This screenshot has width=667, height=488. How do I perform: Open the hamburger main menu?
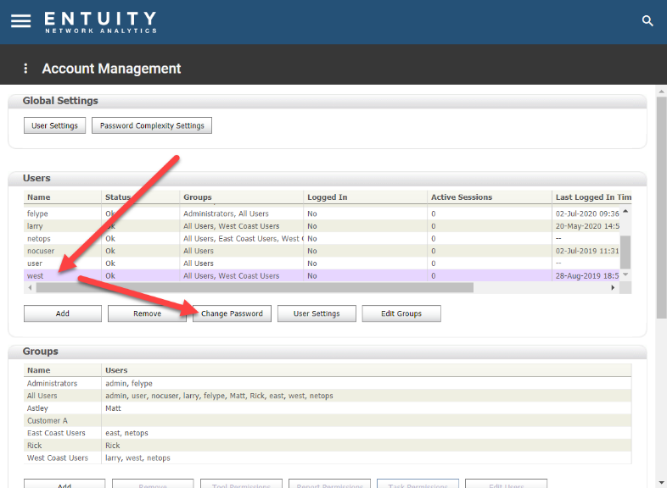pyautogui.click(x=21, y=21)
